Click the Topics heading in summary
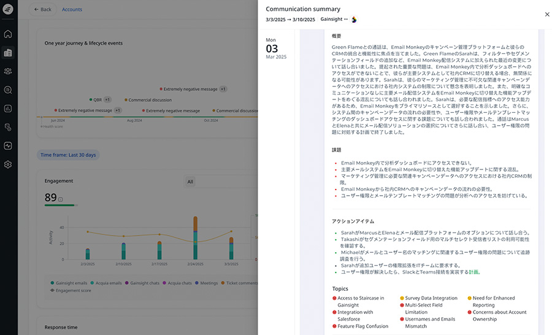 click(340, 289)
